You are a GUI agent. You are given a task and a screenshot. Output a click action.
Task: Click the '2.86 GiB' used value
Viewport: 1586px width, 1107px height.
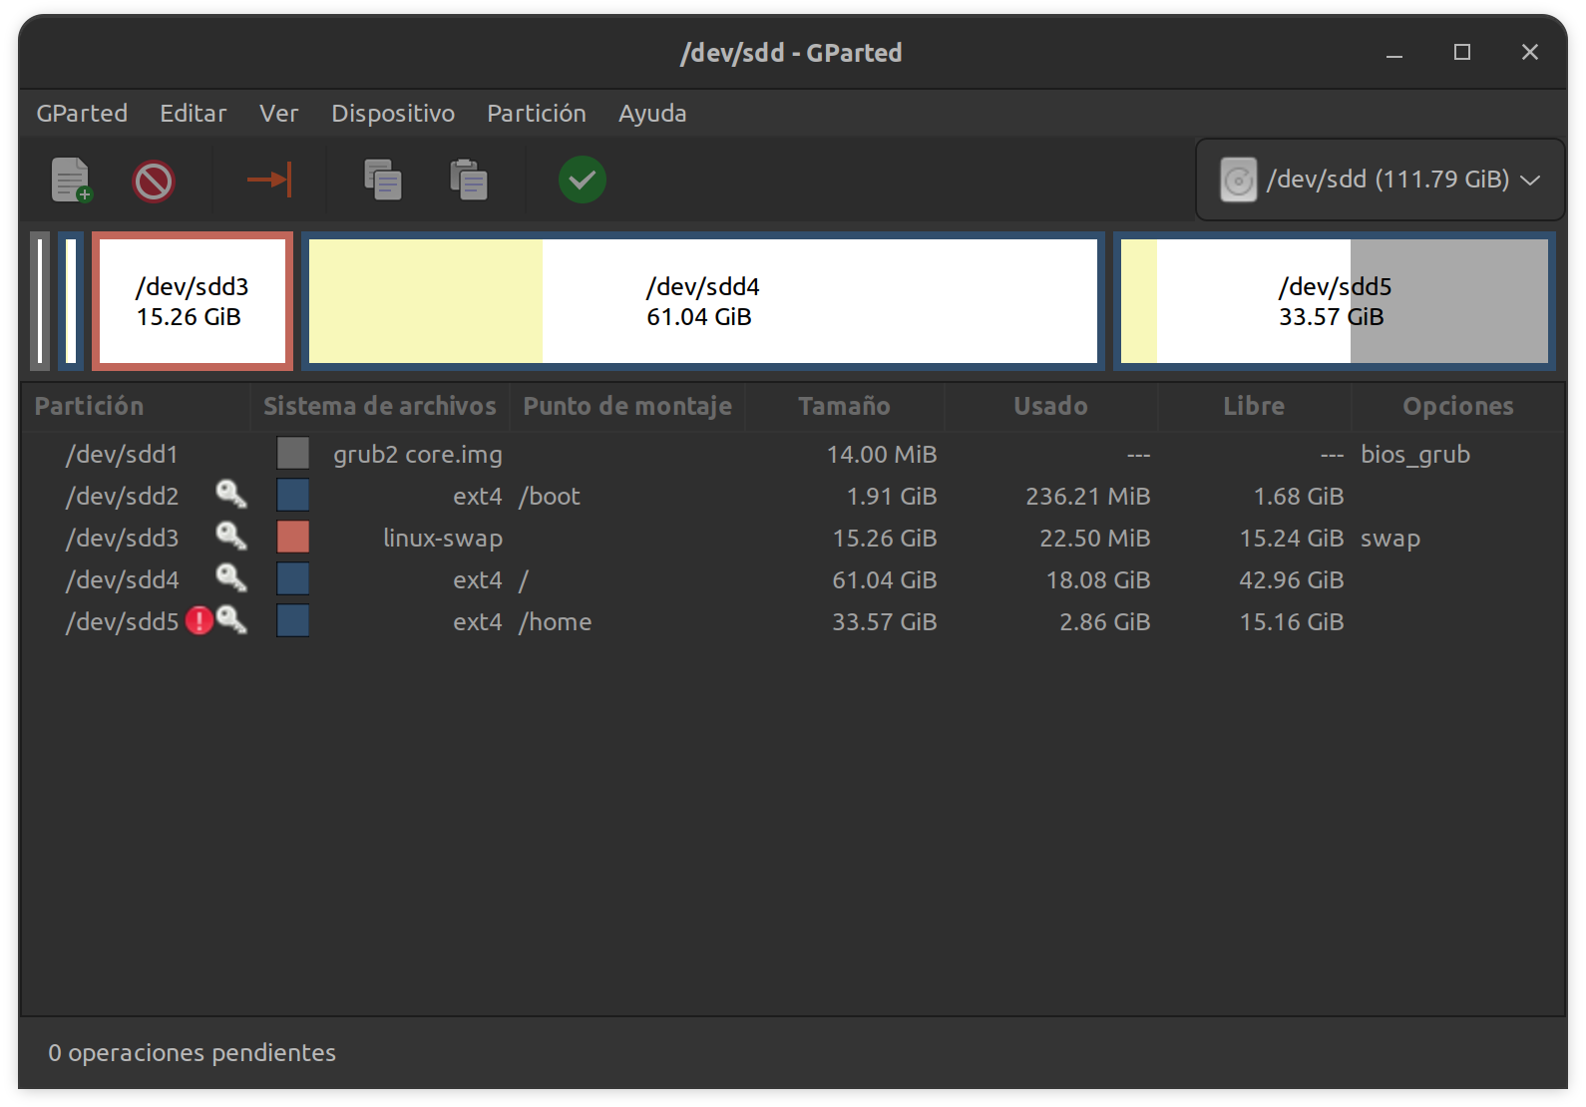tap(1105, 622)
